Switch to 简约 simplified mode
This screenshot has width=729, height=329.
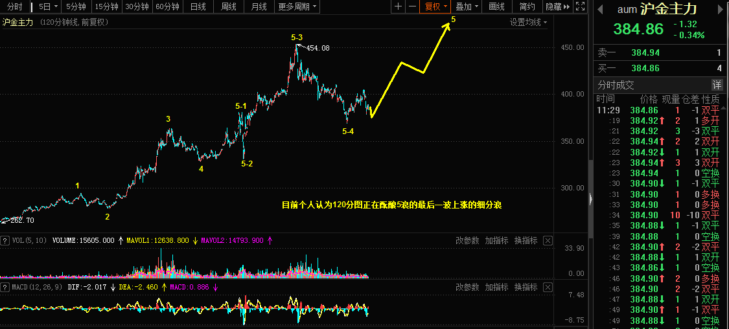pos(527,6)
